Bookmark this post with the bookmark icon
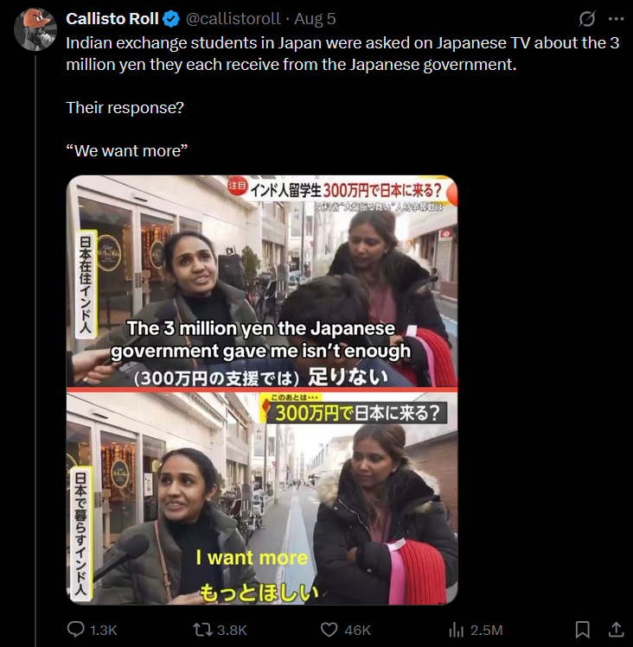This screenshot has height=647, width=633. (x=582, y=630)
